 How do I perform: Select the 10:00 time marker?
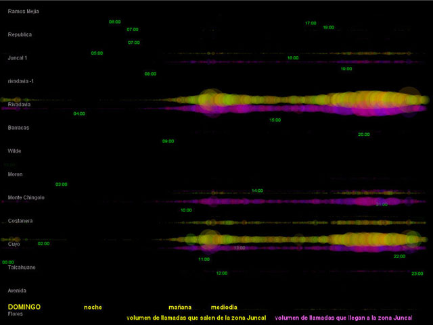pyautogui.click(x=186, y=210)
